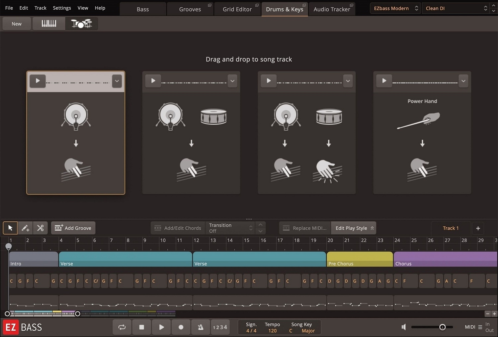Click the tempo value 120
The image size is (498, 337).
(273, 331)
